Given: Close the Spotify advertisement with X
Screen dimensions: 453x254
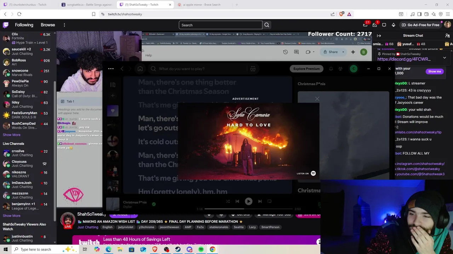Looking at the screenshot, I should [x=317, y=99].
